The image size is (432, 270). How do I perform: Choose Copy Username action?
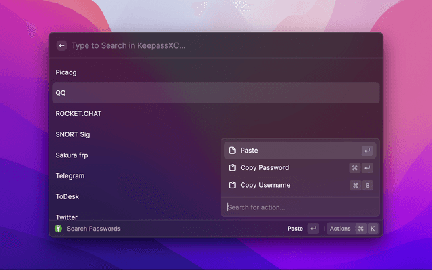point(300,185)
